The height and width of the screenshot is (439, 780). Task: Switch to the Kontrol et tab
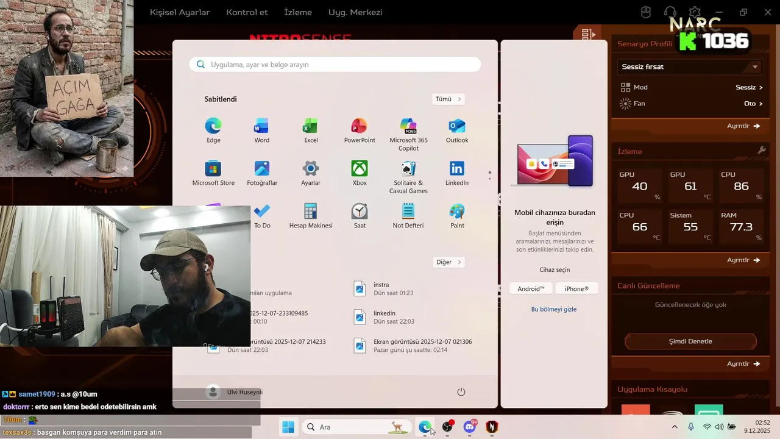pos(247,12)
